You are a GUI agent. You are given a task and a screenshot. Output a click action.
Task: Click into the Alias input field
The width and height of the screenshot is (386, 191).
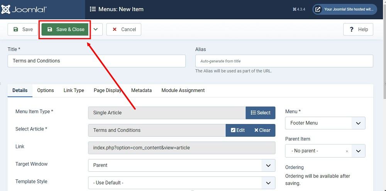click(x=284, y=61)
